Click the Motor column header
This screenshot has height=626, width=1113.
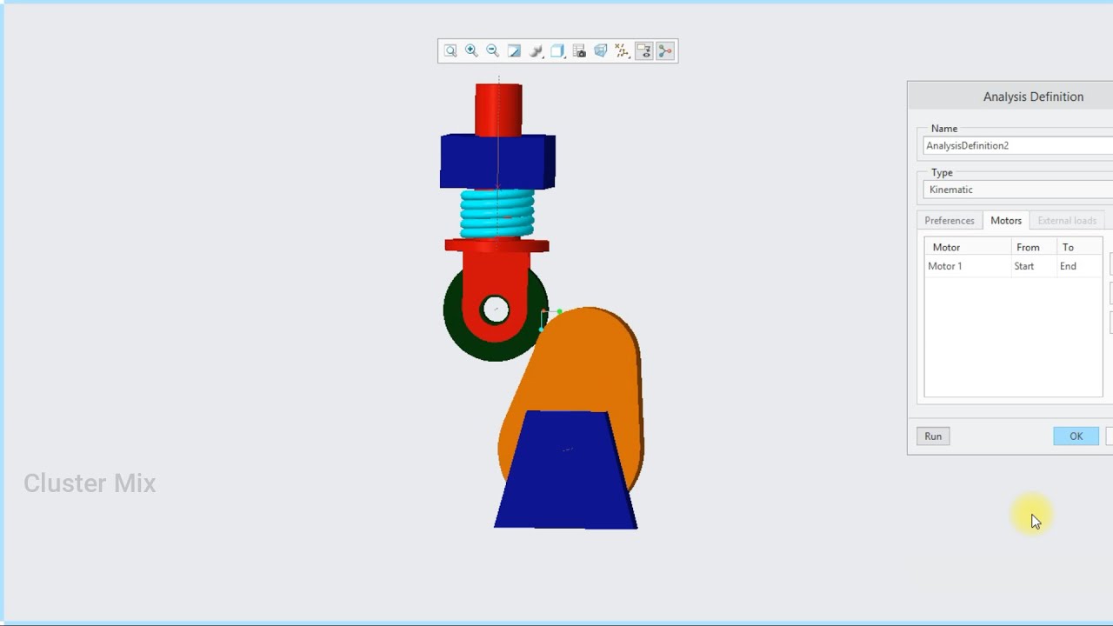(966, 248)
